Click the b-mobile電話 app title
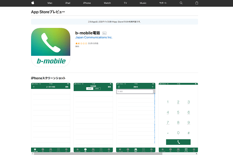The width and height of the screenshot is (233, 155). [x=87, y=33]
